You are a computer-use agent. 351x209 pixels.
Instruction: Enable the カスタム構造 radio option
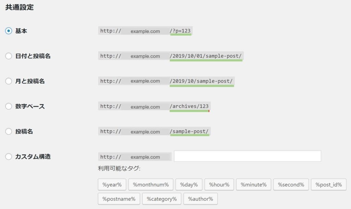(9, 157)
